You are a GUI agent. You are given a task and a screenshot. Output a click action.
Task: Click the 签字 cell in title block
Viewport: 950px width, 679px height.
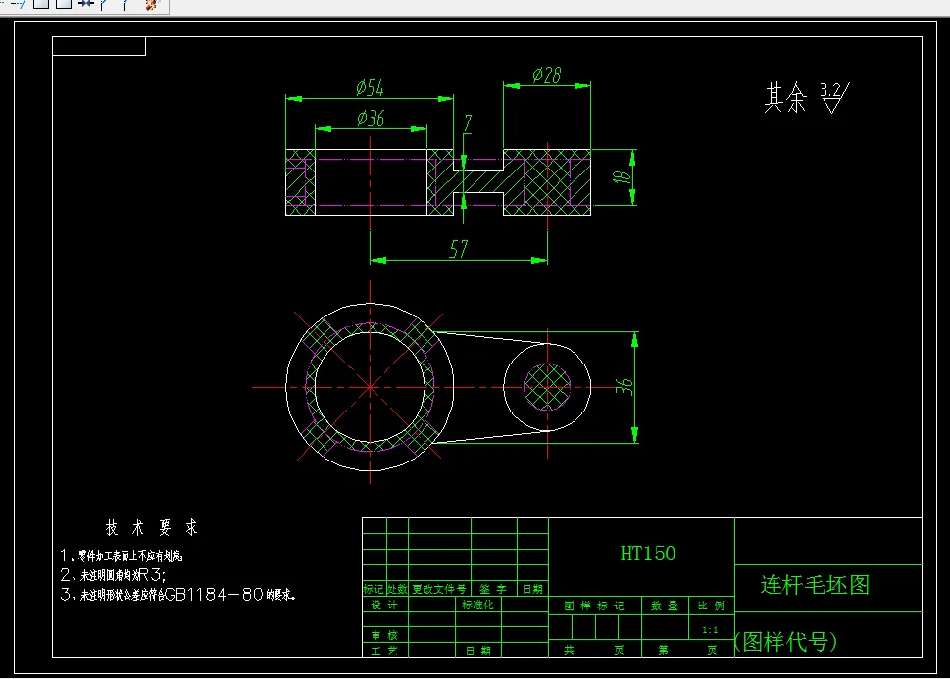(493, 589)
